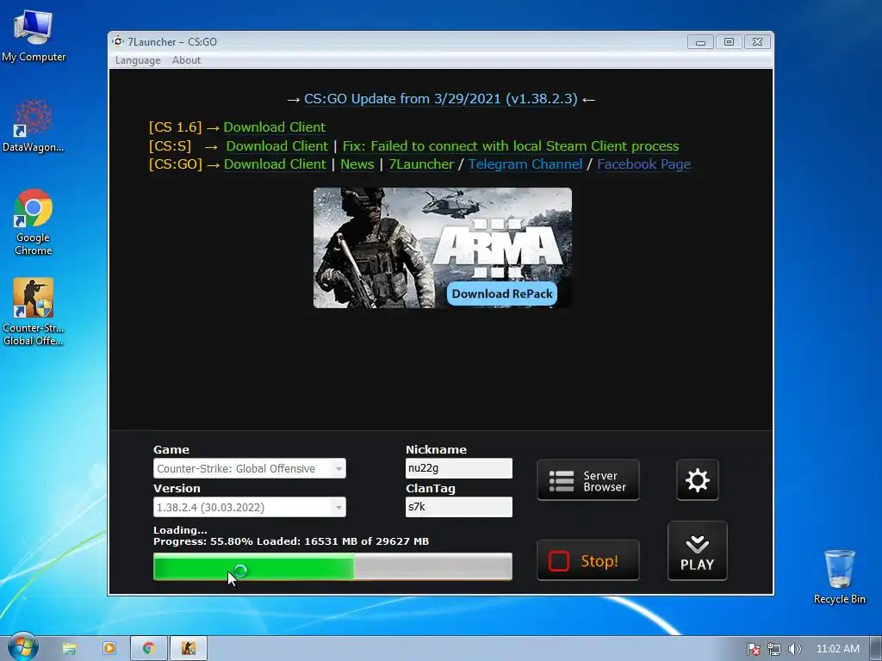
Task: Switch to Chrome in the taskbar
Action: click(148, 649)
